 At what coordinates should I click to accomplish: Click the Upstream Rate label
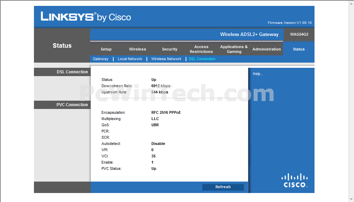[114, 92]
